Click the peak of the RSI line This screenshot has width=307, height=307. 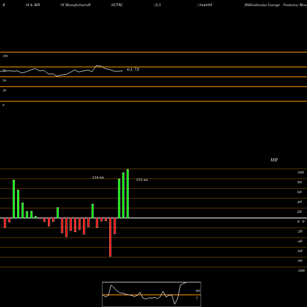point(98,66)
